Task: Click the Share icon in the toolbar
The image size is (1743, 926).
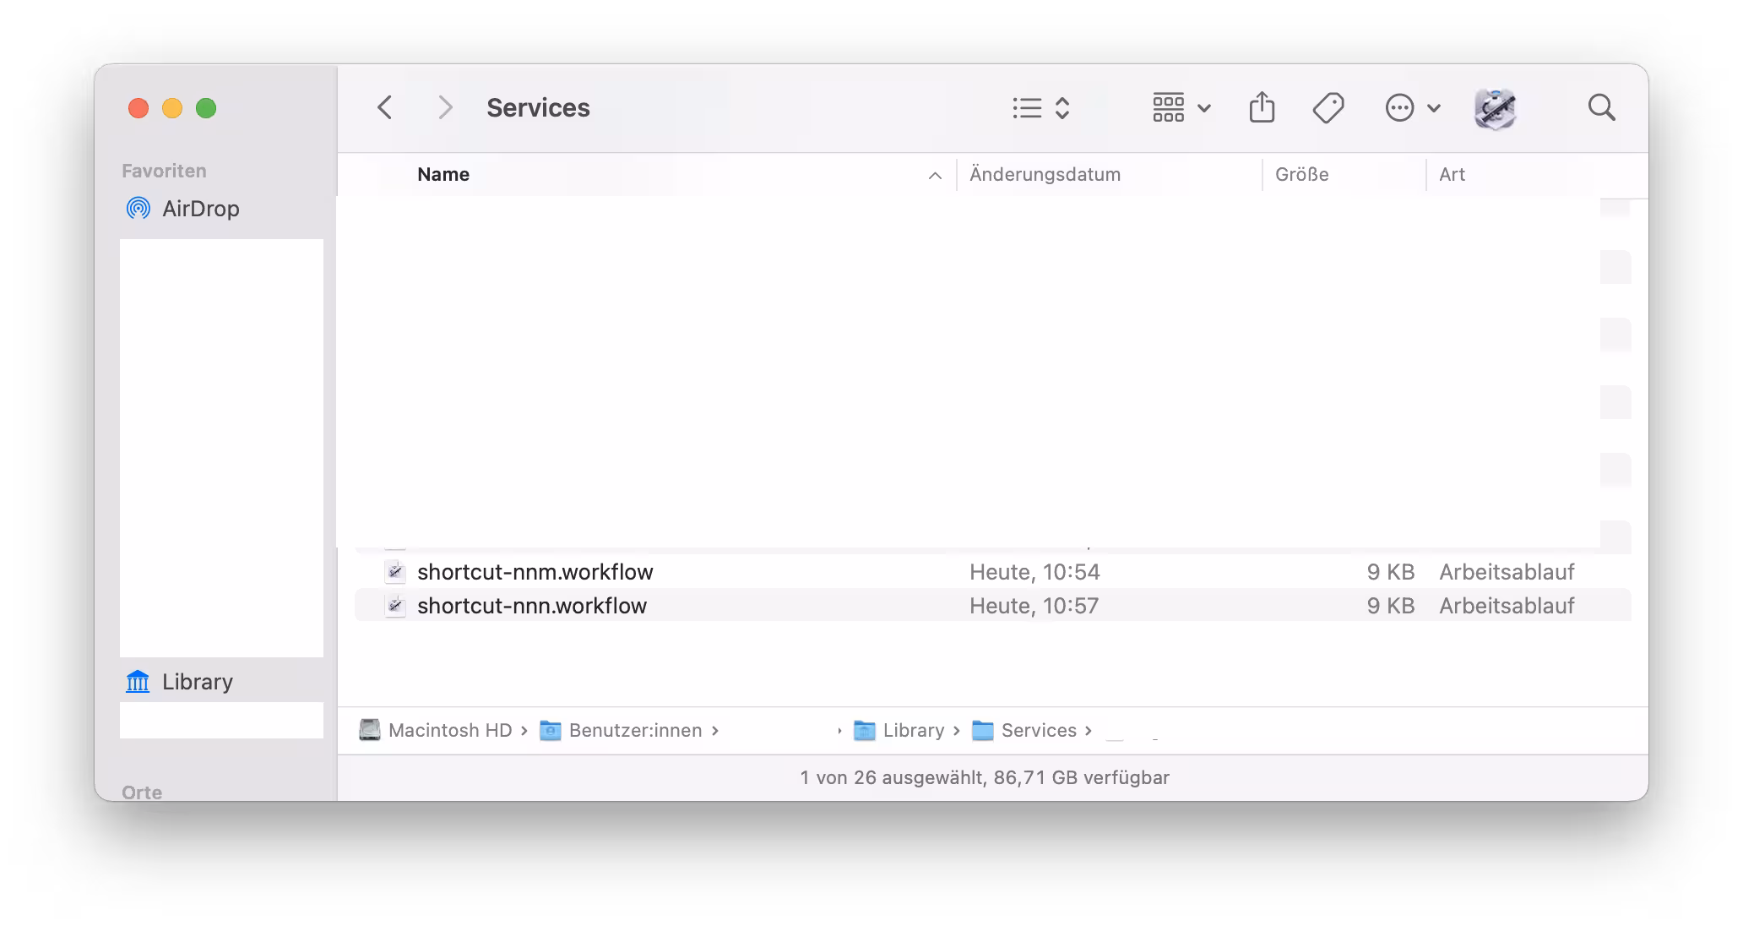Action: 1262,107
